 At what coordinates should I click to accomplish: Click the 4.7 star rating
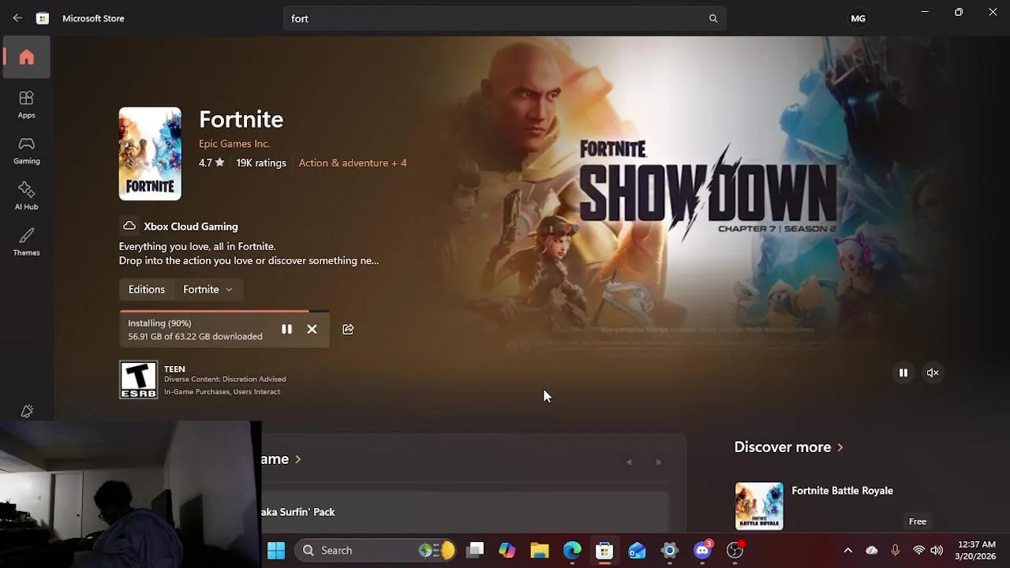click(x=211, y=163)
